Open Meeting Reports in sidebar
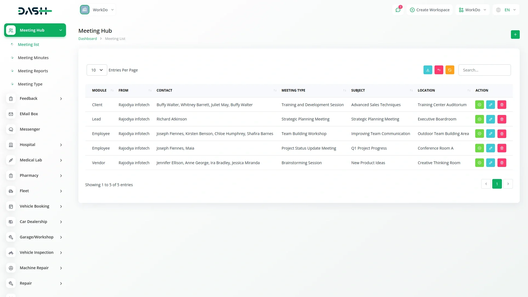This screenshot has height=297, width=528. click(x=33, y=71)
